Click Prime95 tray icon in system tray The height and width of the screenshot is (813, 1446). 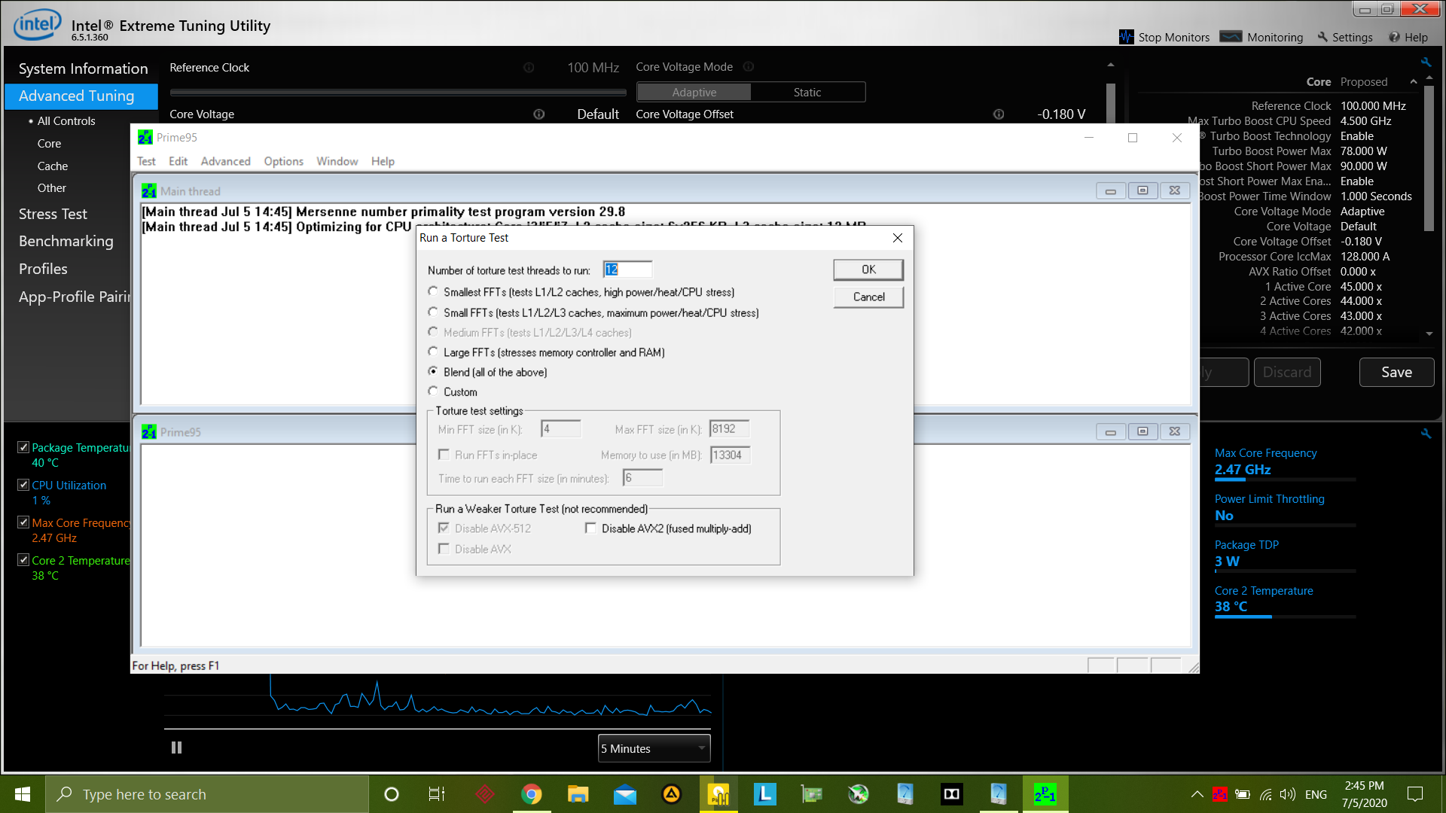pos(1220,794)
